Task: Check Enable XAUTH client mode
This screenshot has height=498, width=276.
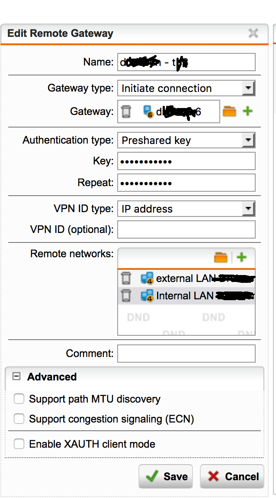Action: 19,444
